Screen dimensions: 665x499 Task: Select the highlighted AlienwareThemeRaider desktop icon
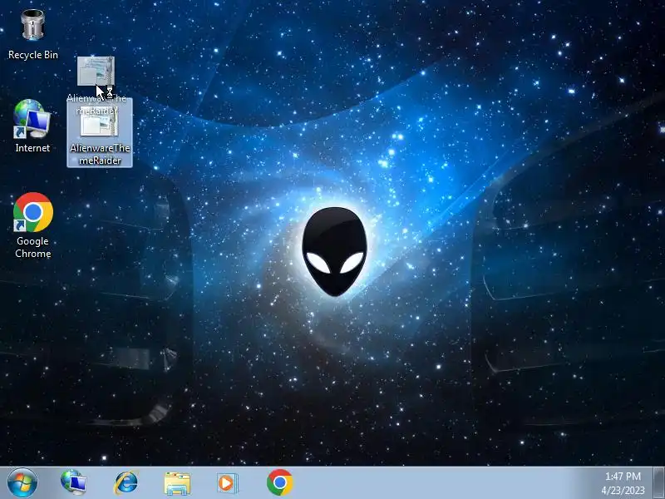[x=100, y=133]
